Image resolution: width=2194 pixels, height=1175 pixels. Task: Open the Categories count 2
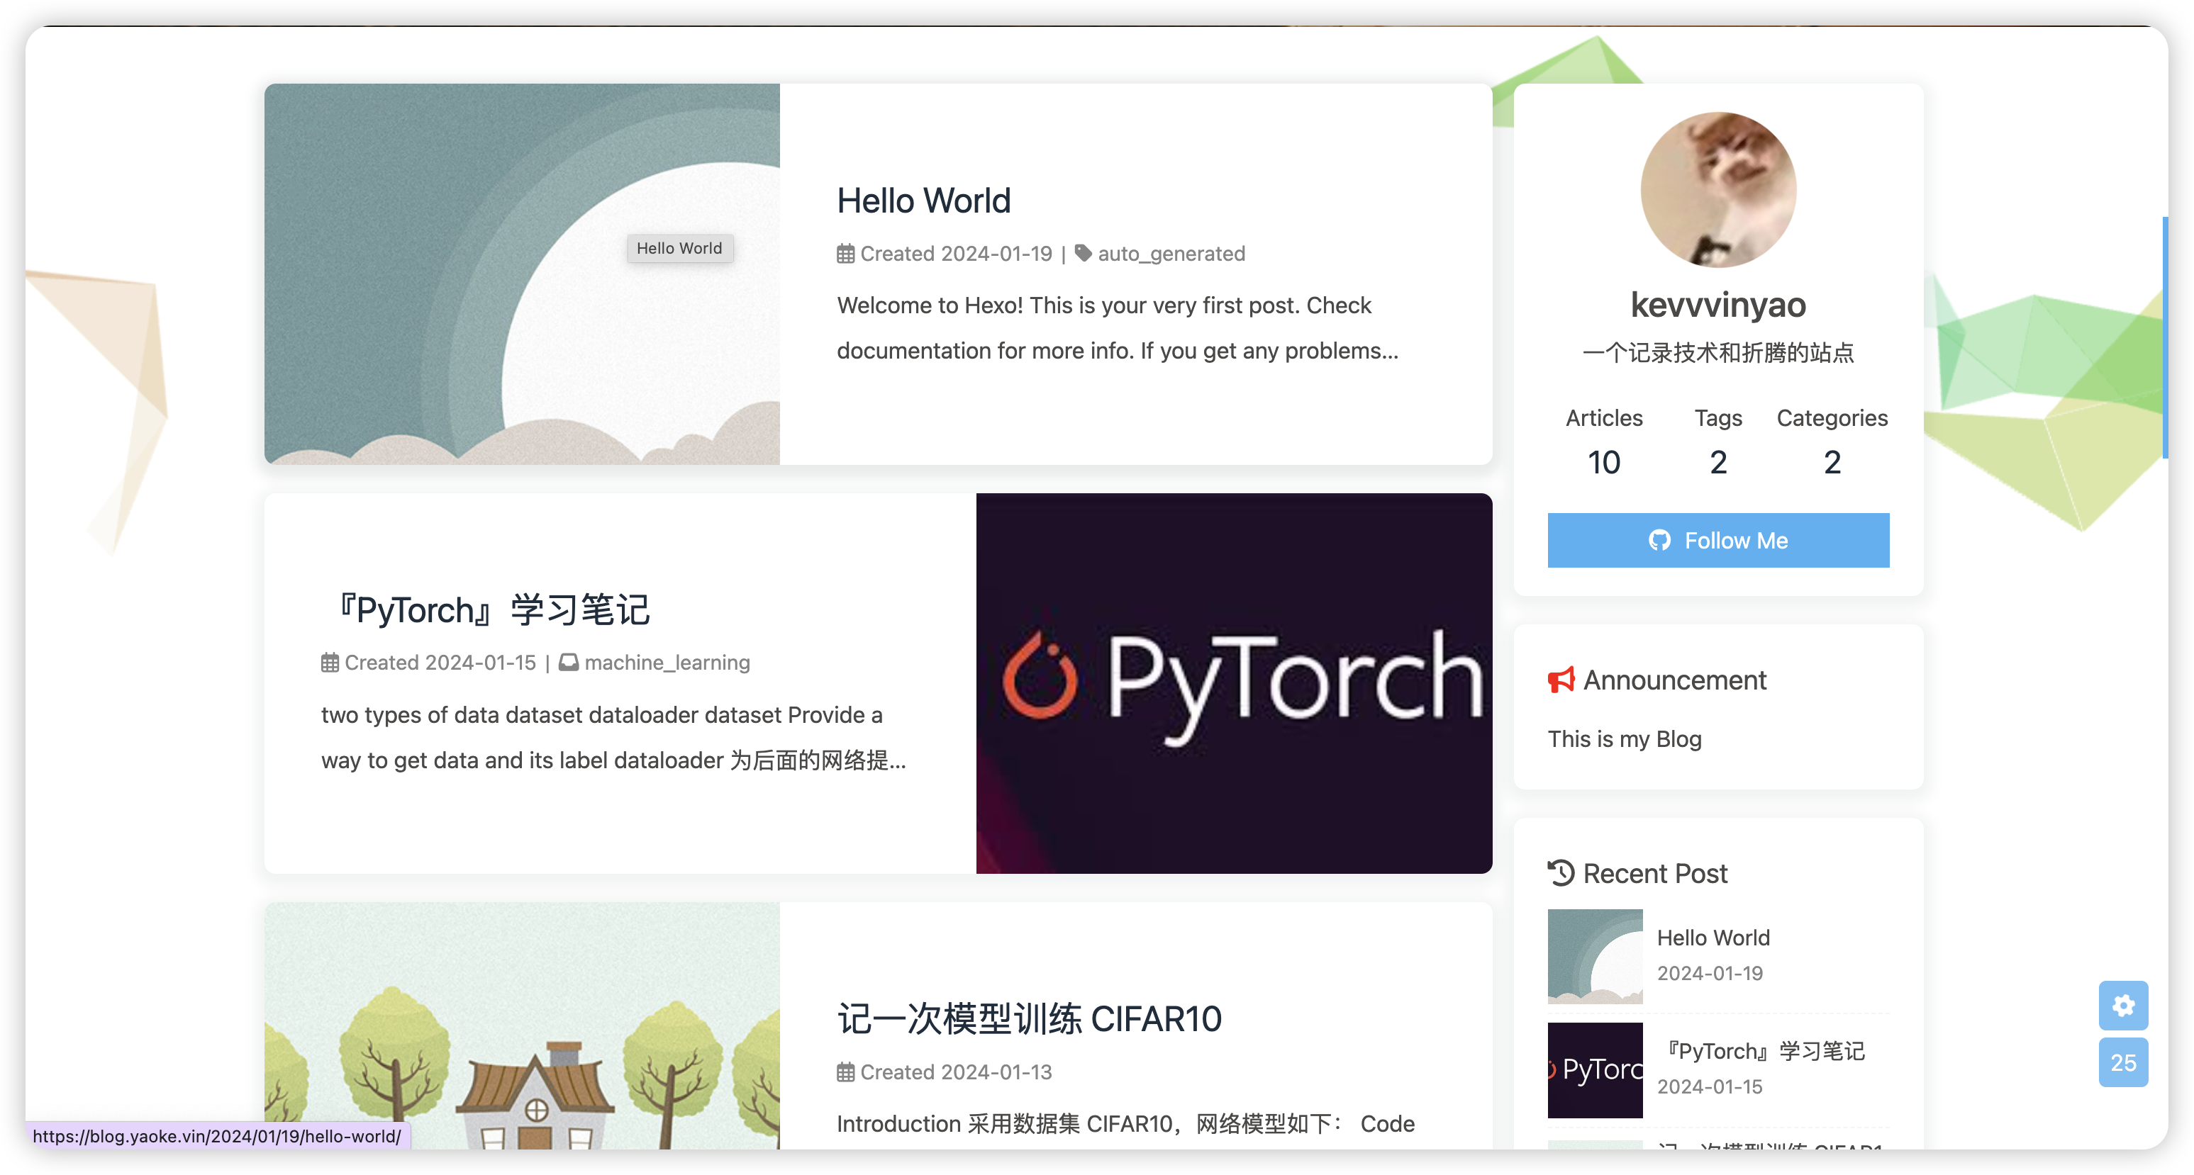pos(1832,462)
